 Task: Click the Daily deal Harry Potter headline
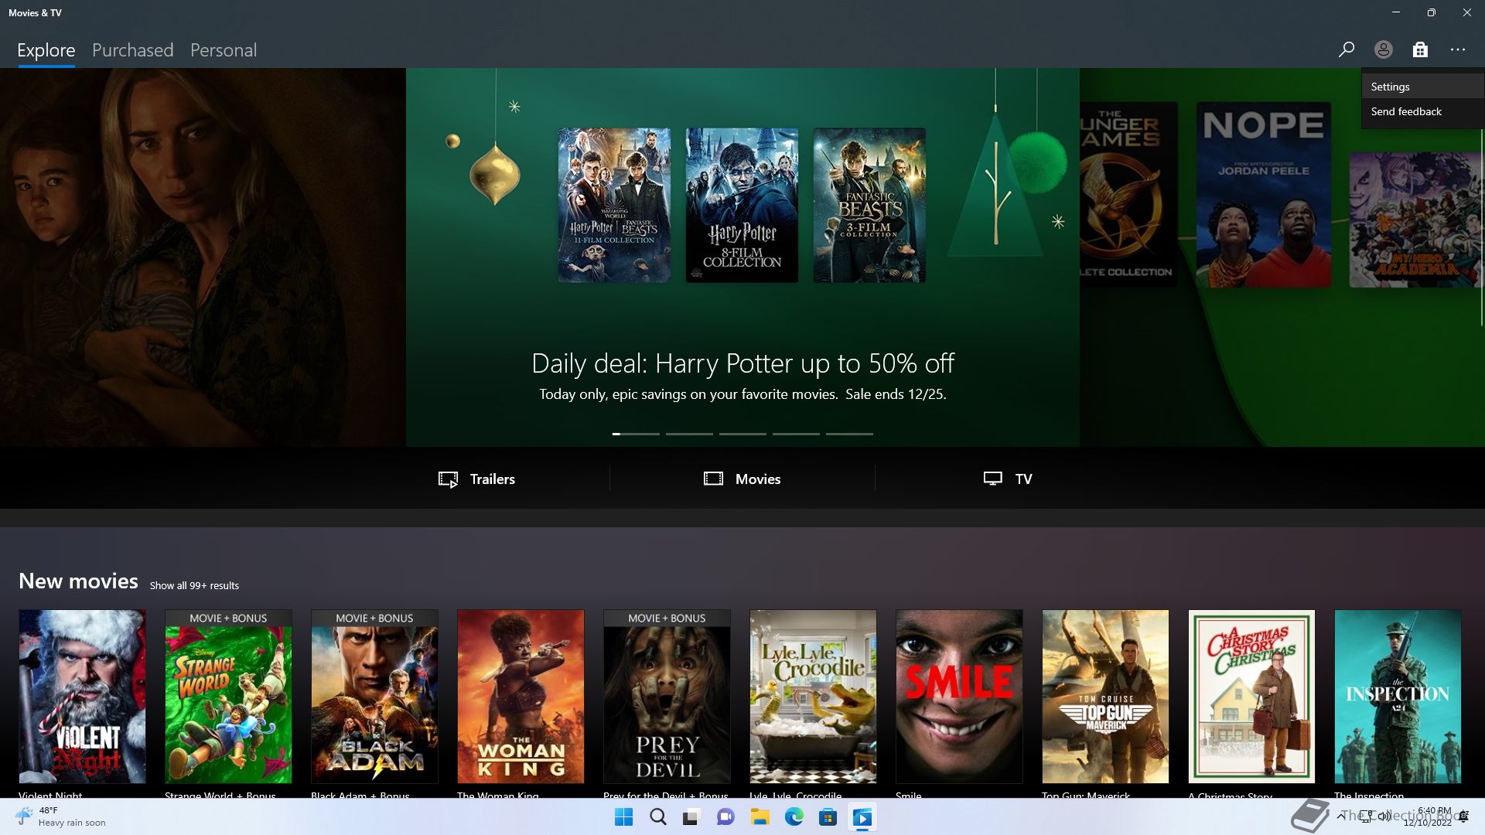(742, 363)
